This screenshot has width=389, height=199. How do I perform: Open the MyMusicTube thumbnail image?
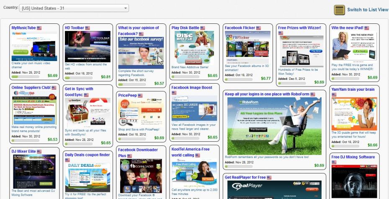[x=34, y=46]
